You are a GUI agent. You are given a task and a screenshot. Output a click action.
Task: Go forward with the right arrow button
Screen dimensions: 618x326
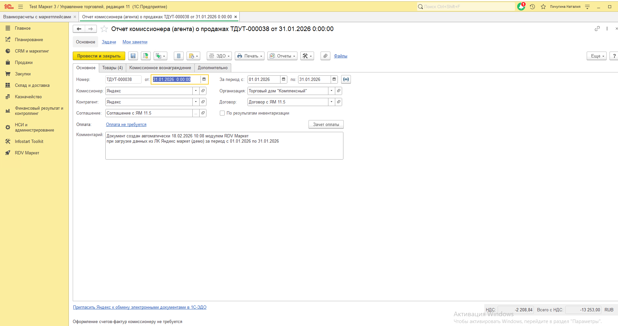tap(91, 29)
